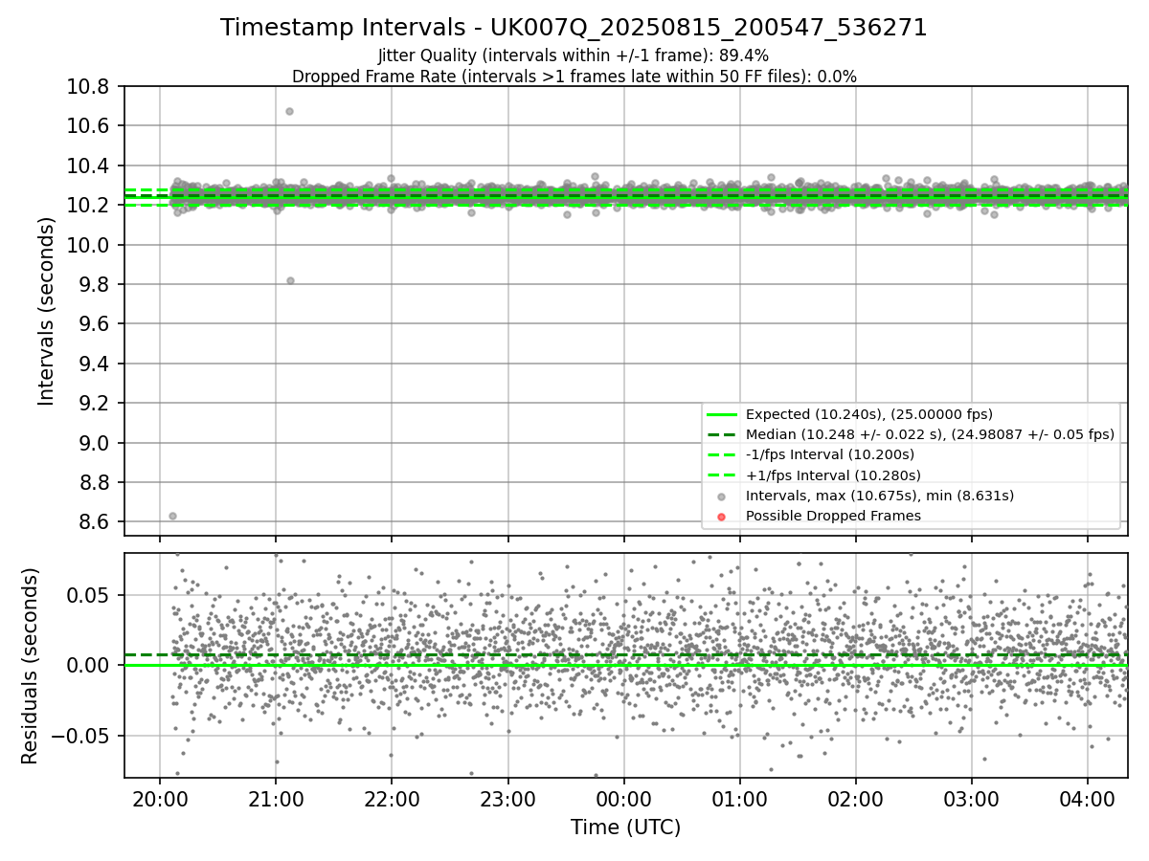1149x861 pixels.
Task: Click the red Possible Dropped Frames legend marker
Action: click(x=722, y=517)
